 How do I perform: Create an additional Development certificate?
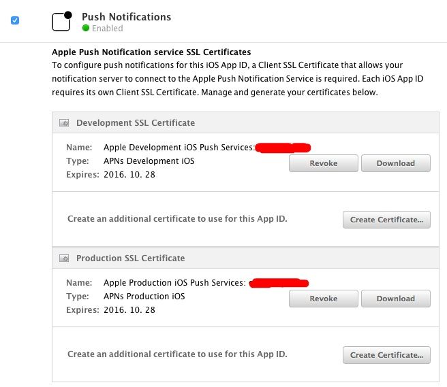(x=386, y=220)
